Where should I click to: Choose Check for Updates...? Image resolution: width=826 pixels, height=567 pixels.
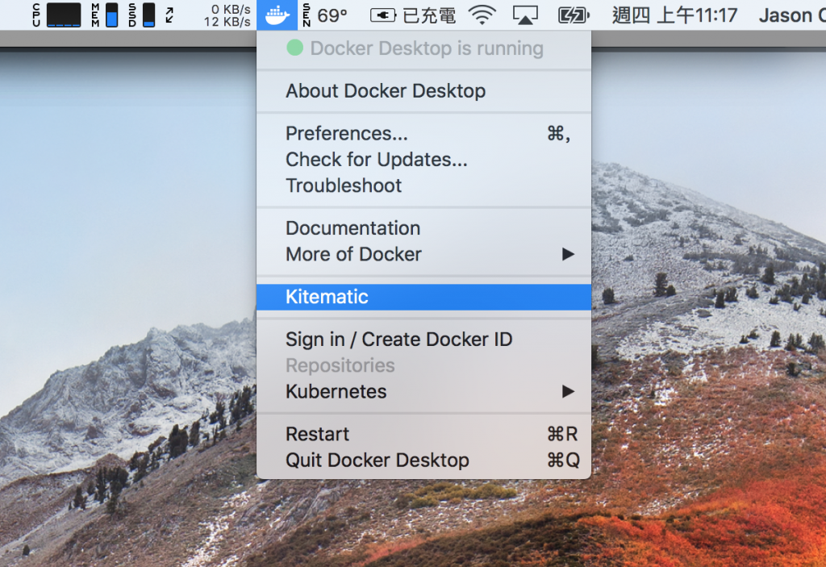[423, 160]
